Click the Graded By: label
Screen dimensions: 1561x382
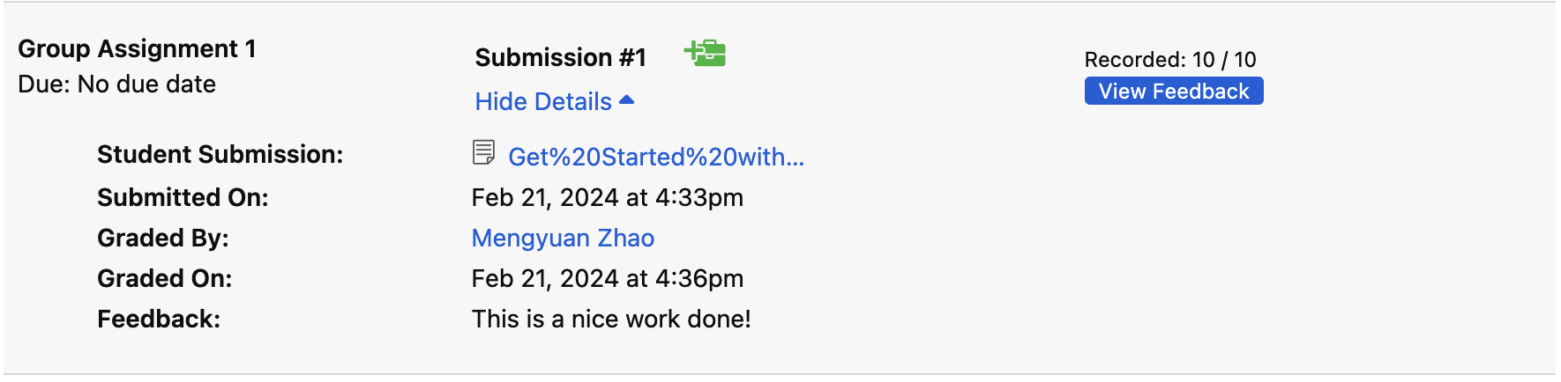163,238
